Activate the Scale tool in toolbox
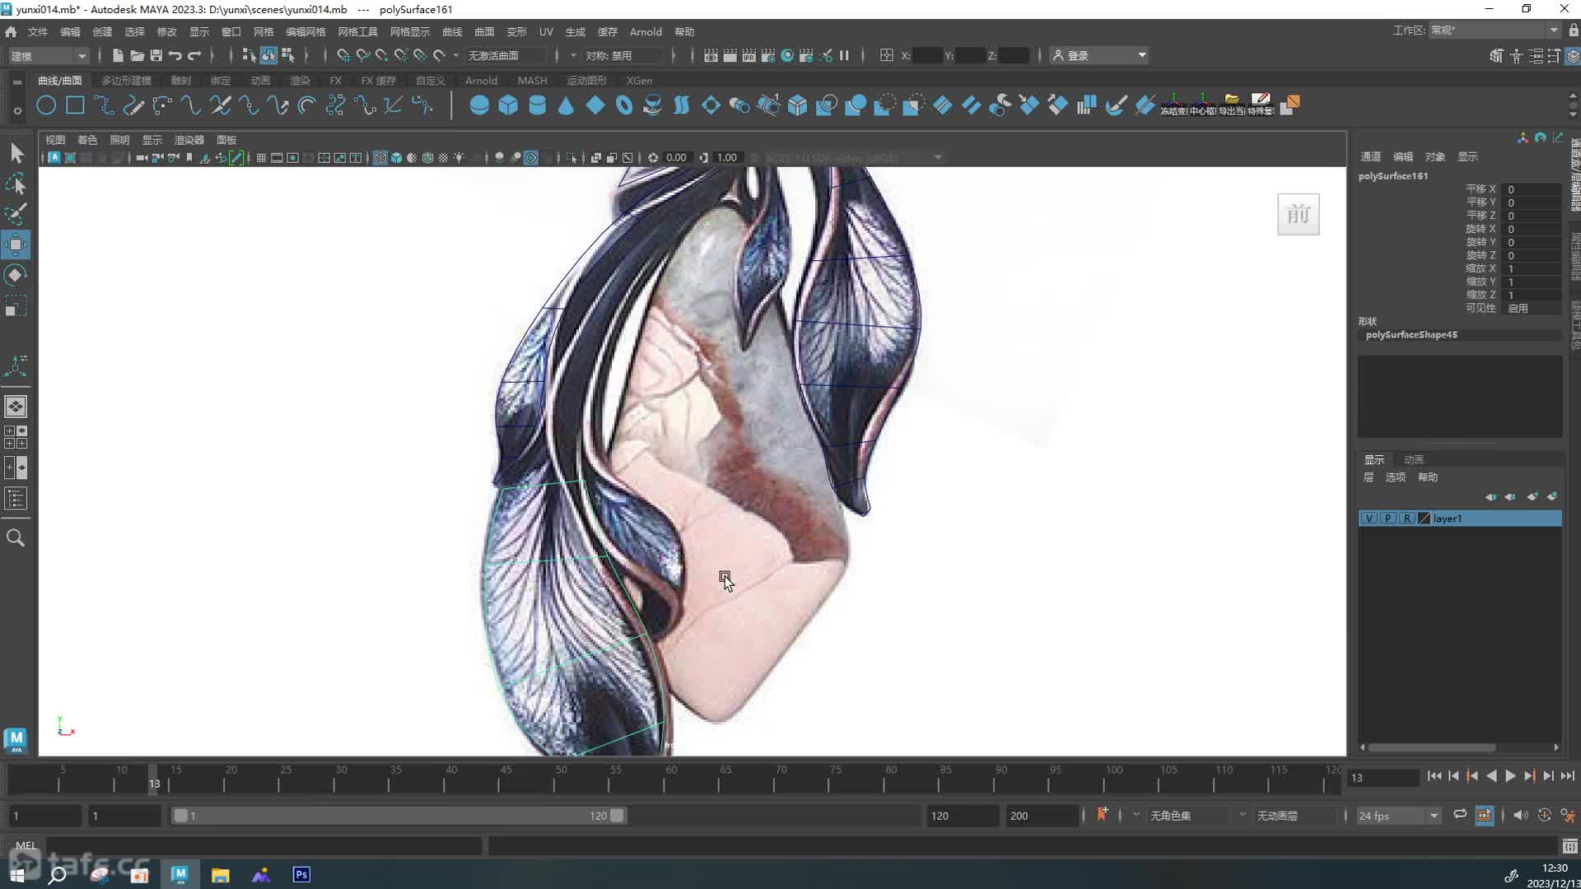1581x889 pixels. (x=16, y=306)
